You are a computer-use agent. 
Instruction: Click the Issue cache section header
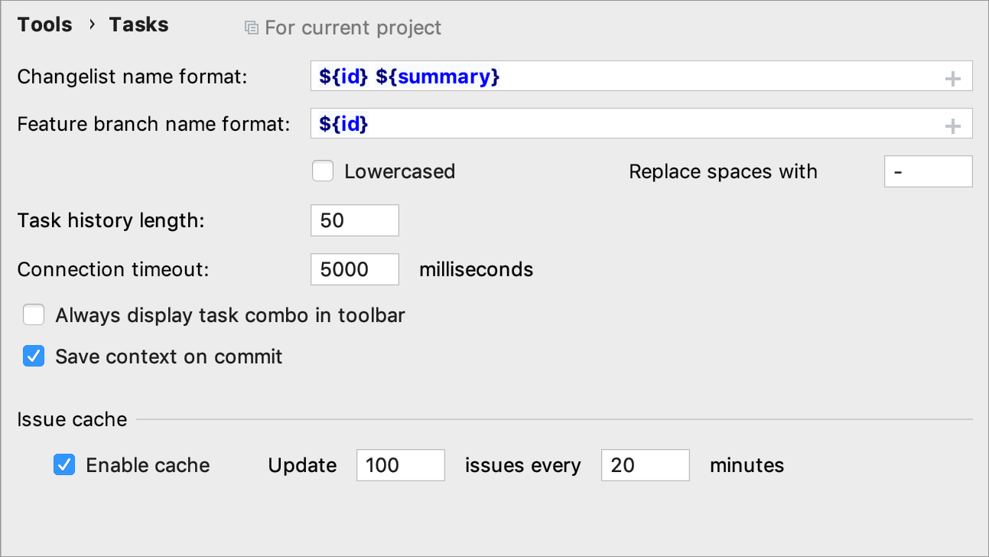coord(72,419)
